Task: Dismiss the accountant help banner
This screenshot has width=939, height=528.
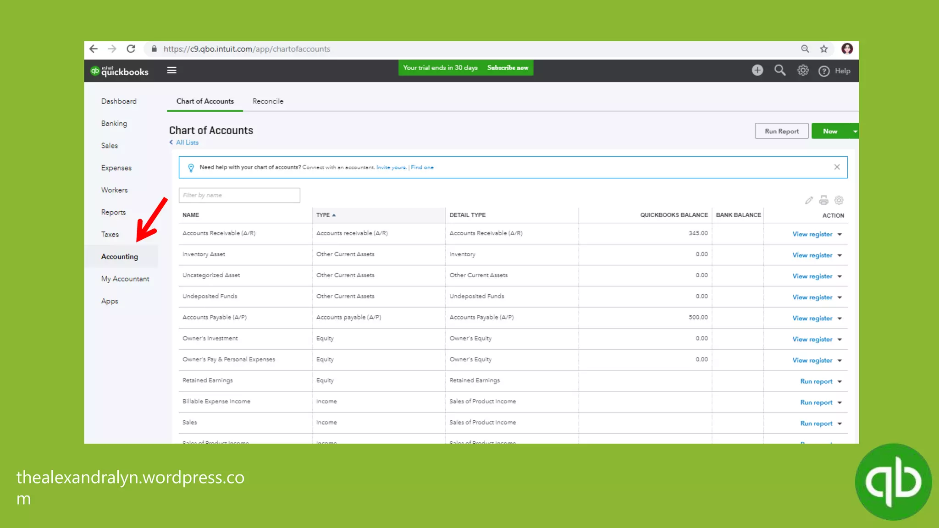Action: (x=837, y=167)
